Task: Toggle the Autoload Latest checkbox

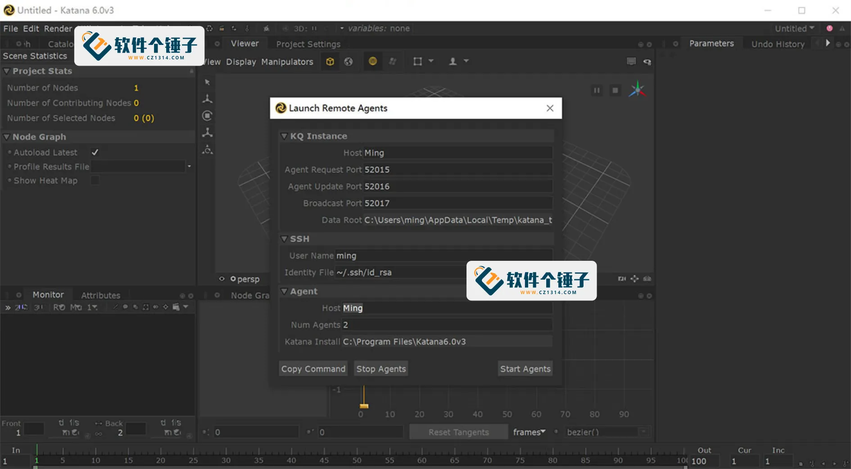Action: (x=95, y=152)
